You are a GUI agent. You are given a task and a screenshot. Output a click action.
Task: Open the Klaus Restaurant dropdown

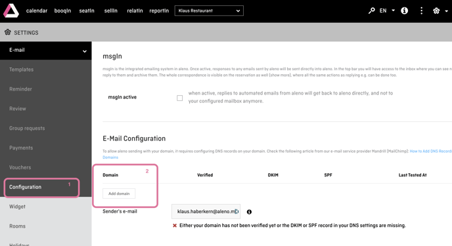(x=209, y=10)
